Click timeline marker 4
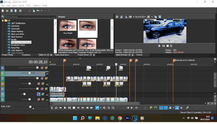 coord(131,60)
